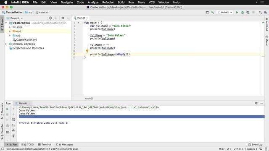This screenshot has width=269, height=151.
Task: Toggle the Structure tool window stripe
Action: coord(2,111)
